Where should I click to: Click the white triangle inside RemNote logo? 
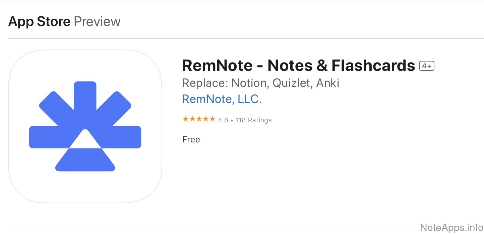coord(85,140)
